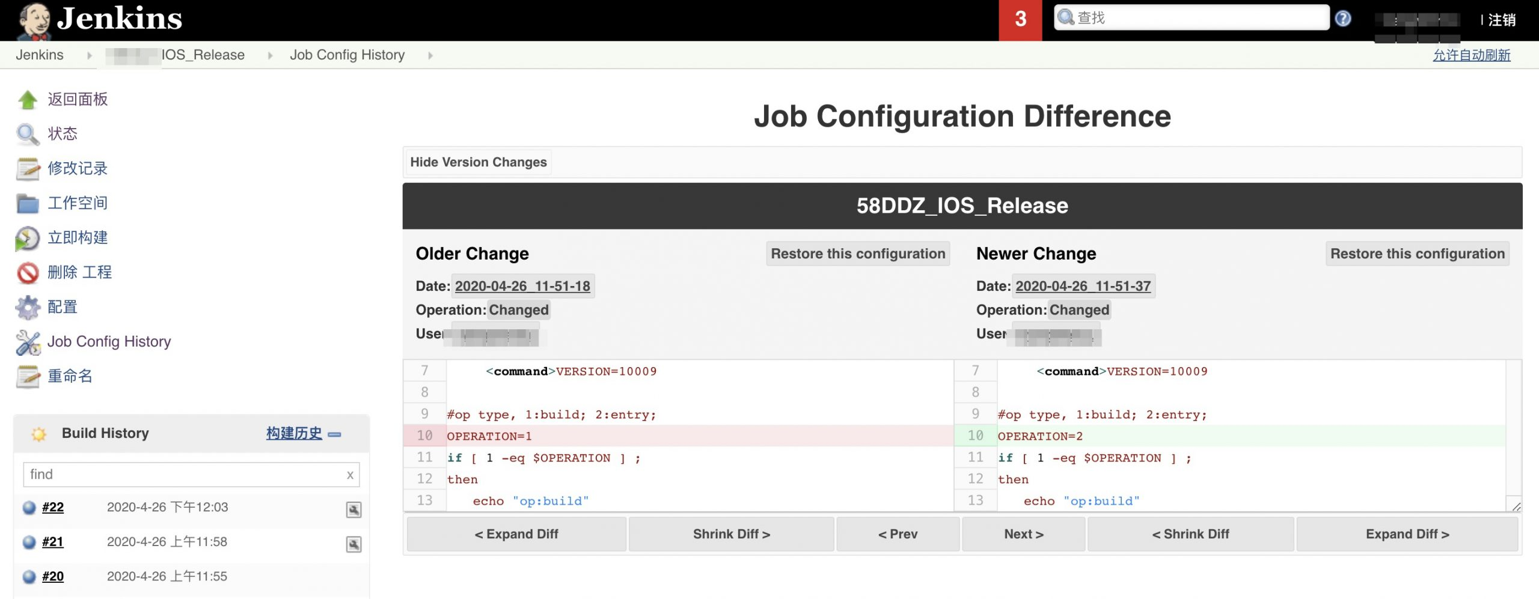Click the 58DDZ_IOS_Release diff title bar
The image size is (1539, 599).
(x=962, y=206)
